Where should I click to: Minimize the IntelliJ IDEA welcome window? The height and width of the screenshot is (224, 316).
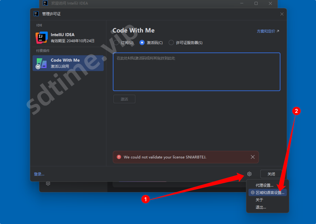pyautogui.click(x=241, y=4)
